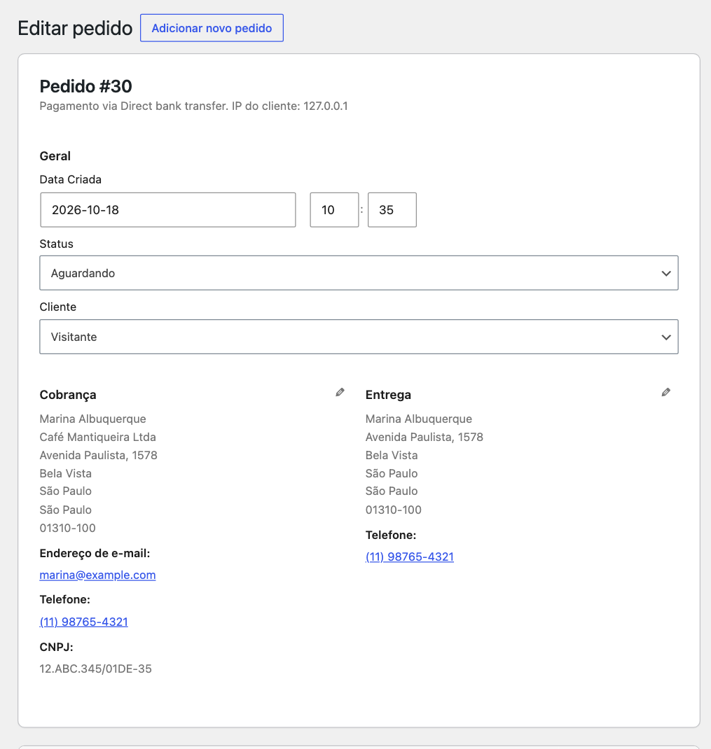711x749 pixels.
Task: Click the billing phone number link under Cobrança
Action: 83,622
